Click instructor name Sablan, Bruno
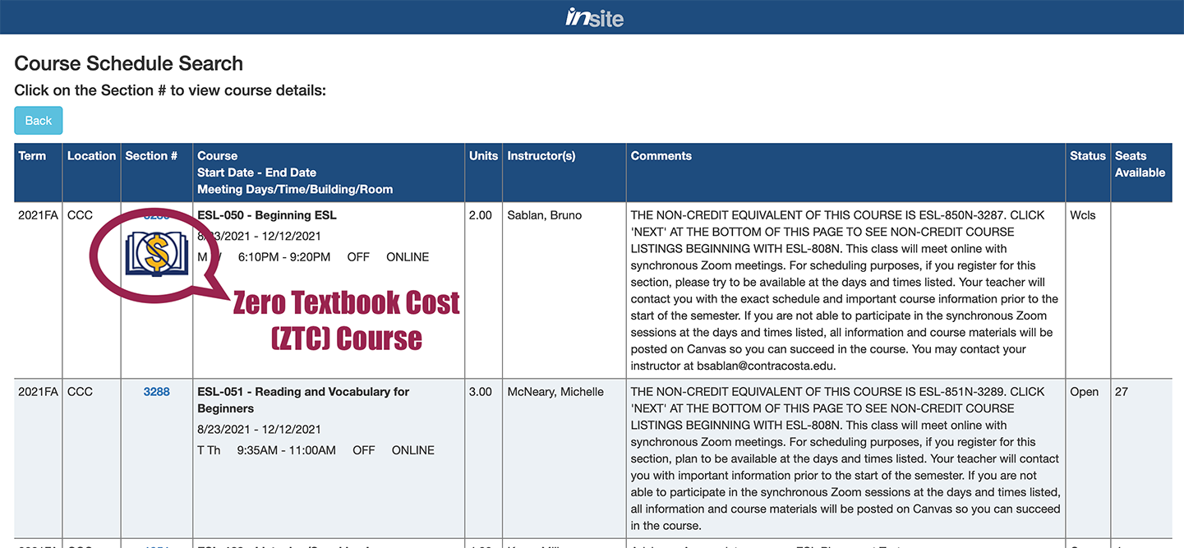This screenshot has width=1184, height=548. [x=545, y=215]
